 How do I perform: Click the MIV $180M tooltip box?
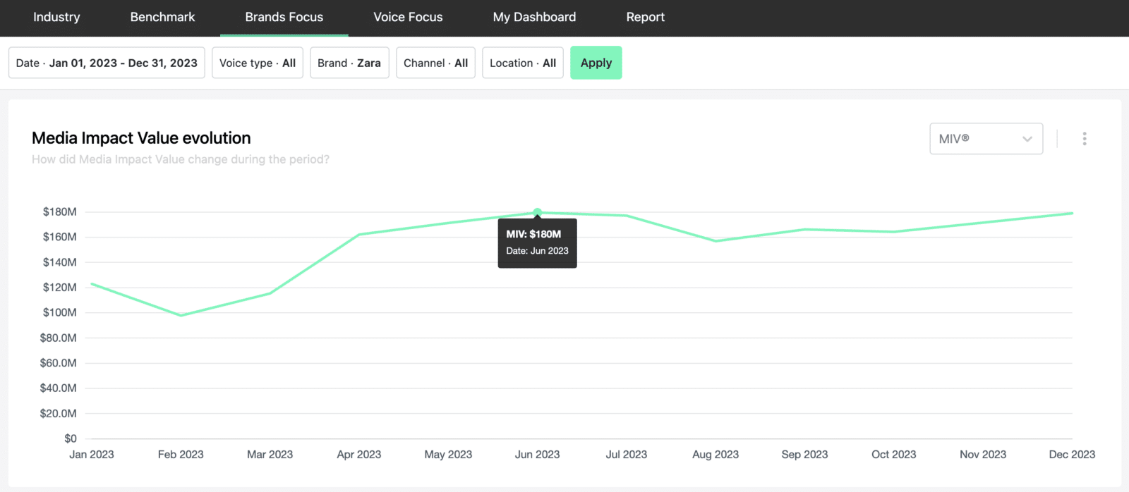click(537, 243)
